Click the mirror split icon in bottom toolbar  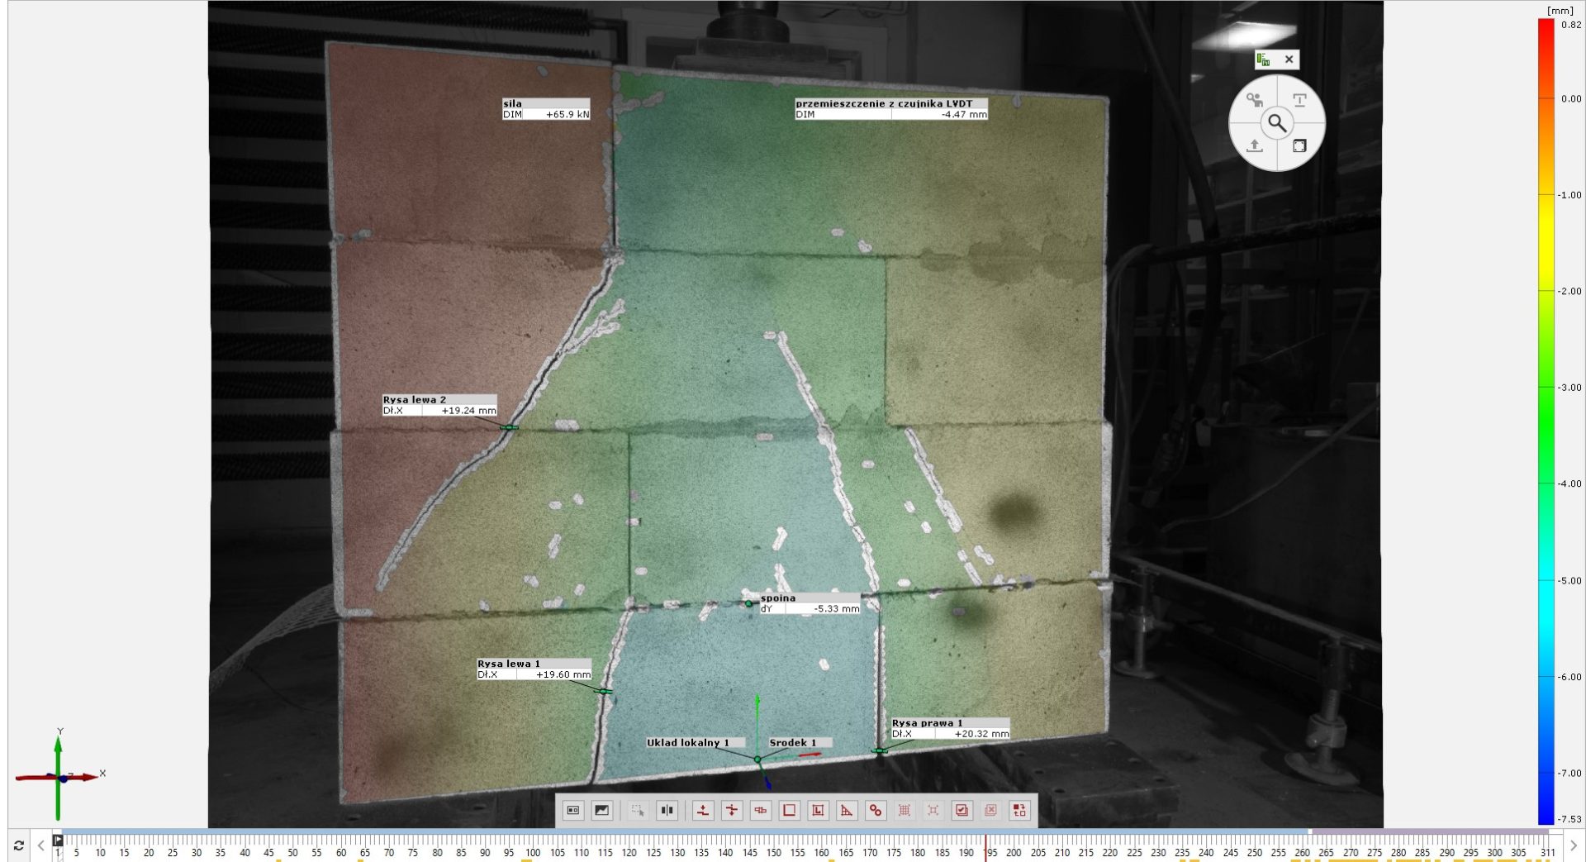pyautogui.click(x=667, y=811)
